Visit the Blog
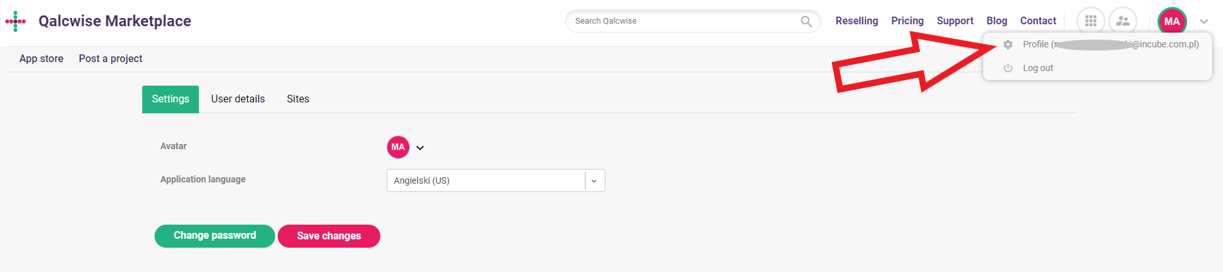This screenshot has height=272, width=1223. coord(997,21)
